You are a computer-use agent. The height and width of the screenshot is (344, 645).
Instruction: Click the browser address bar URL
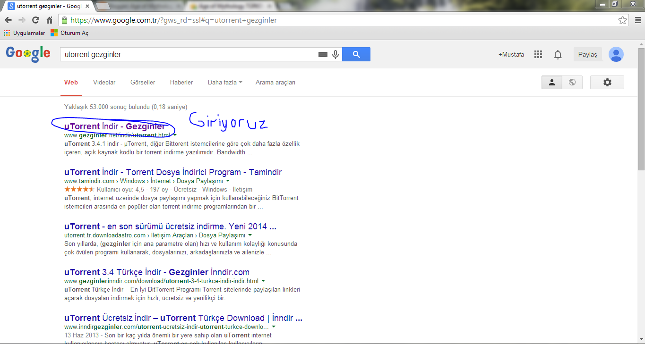click(174, 20)
